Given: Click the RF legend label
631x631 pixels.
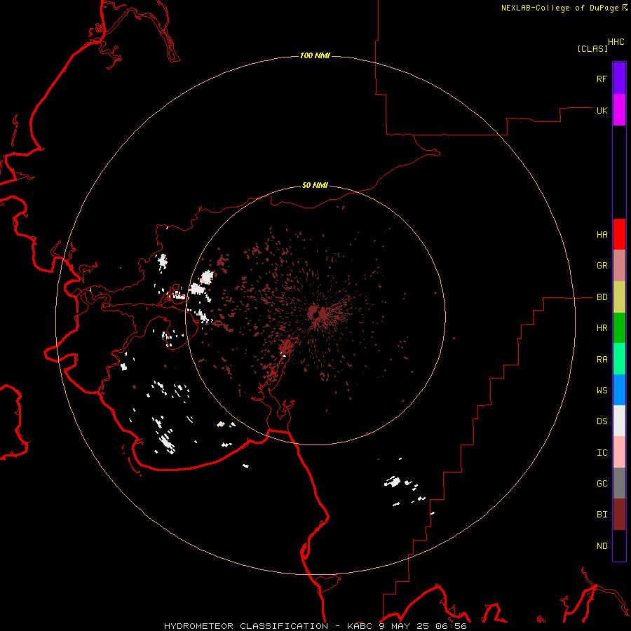Looking at the screenshot, I should click(602, 79).
